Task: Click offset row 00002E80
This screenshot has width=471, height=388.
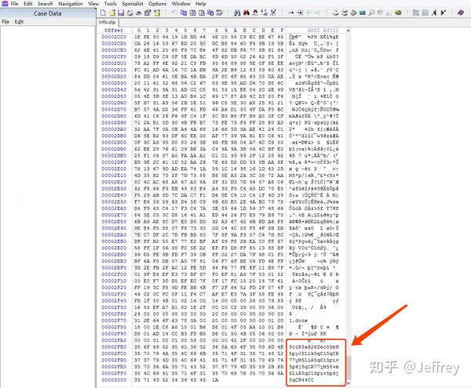Action: pos(114,222)
